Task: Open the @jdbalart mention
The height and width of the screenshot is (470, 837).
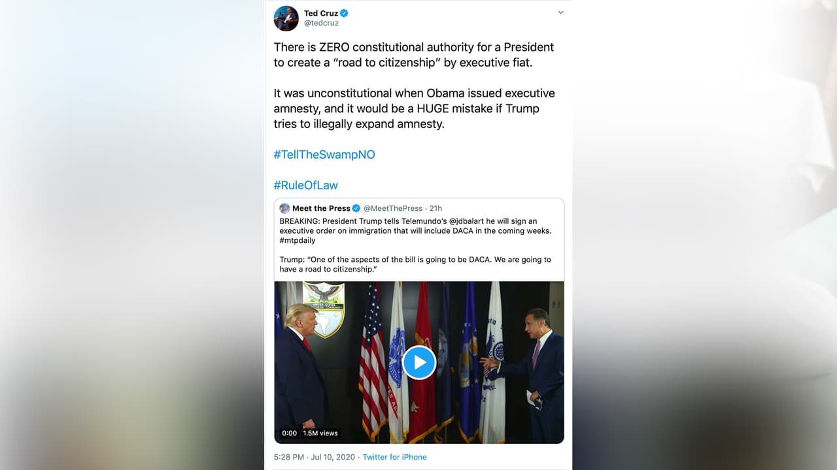Action: tap(467, 221)
